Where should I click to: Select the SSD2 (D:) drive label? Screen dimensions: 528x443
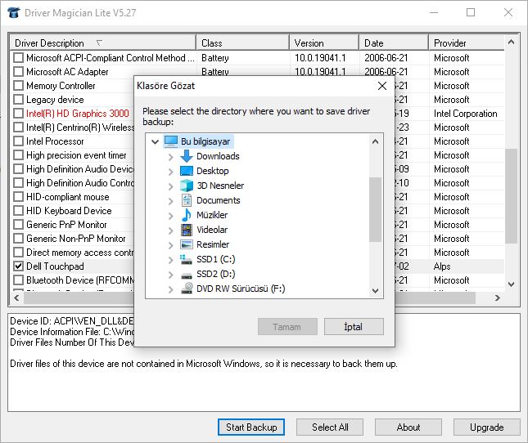pyautogui.click(x=216, y=275)
